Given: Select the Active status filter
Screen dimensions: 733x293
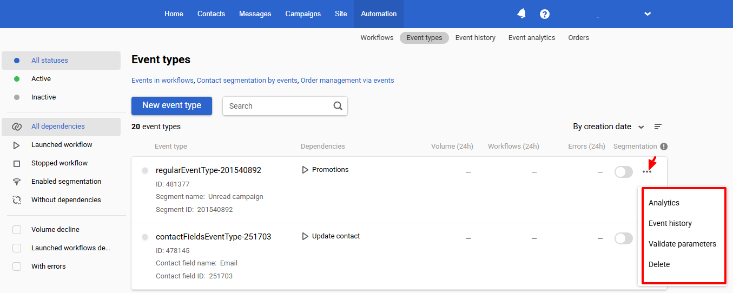Looking at the screenshot, I should tap(41, 79).
